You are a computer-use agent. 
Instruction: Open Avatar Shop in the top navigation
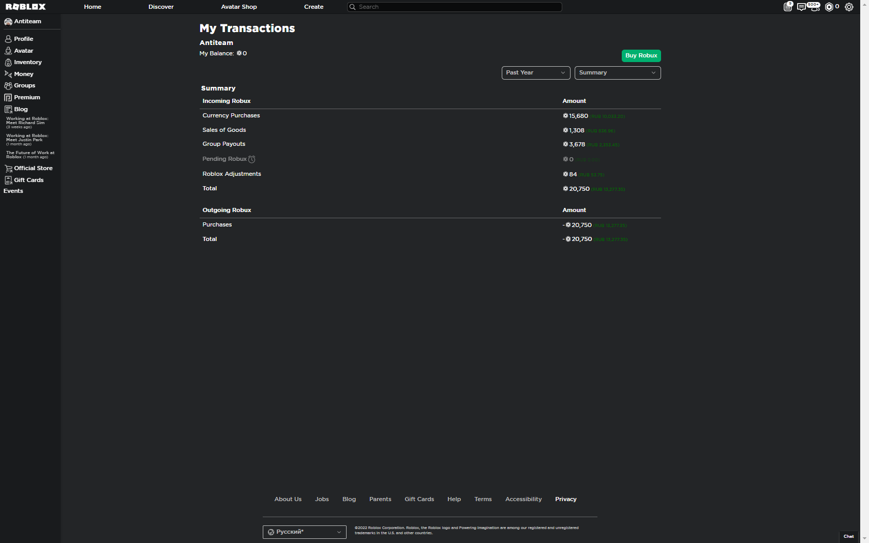pyautogui.click(x=239, y=7)
